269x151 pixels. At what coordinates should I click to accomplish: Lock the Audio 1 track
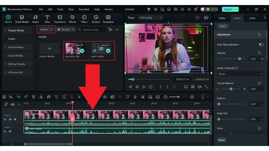tap(5, 131)
